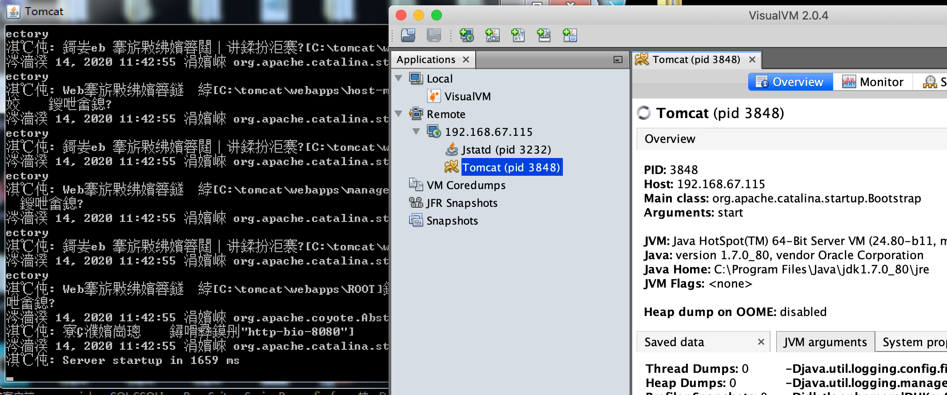Select Jstatd (pid 3232) in tree
The width and height of the screenshot is (947, 395).
(x=506, y=150)
